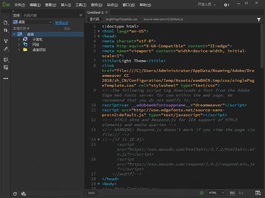Click the Open Documents icon in left toolbar
The width and height of the screenshot is (265, 198).
[x=6, y=22]
